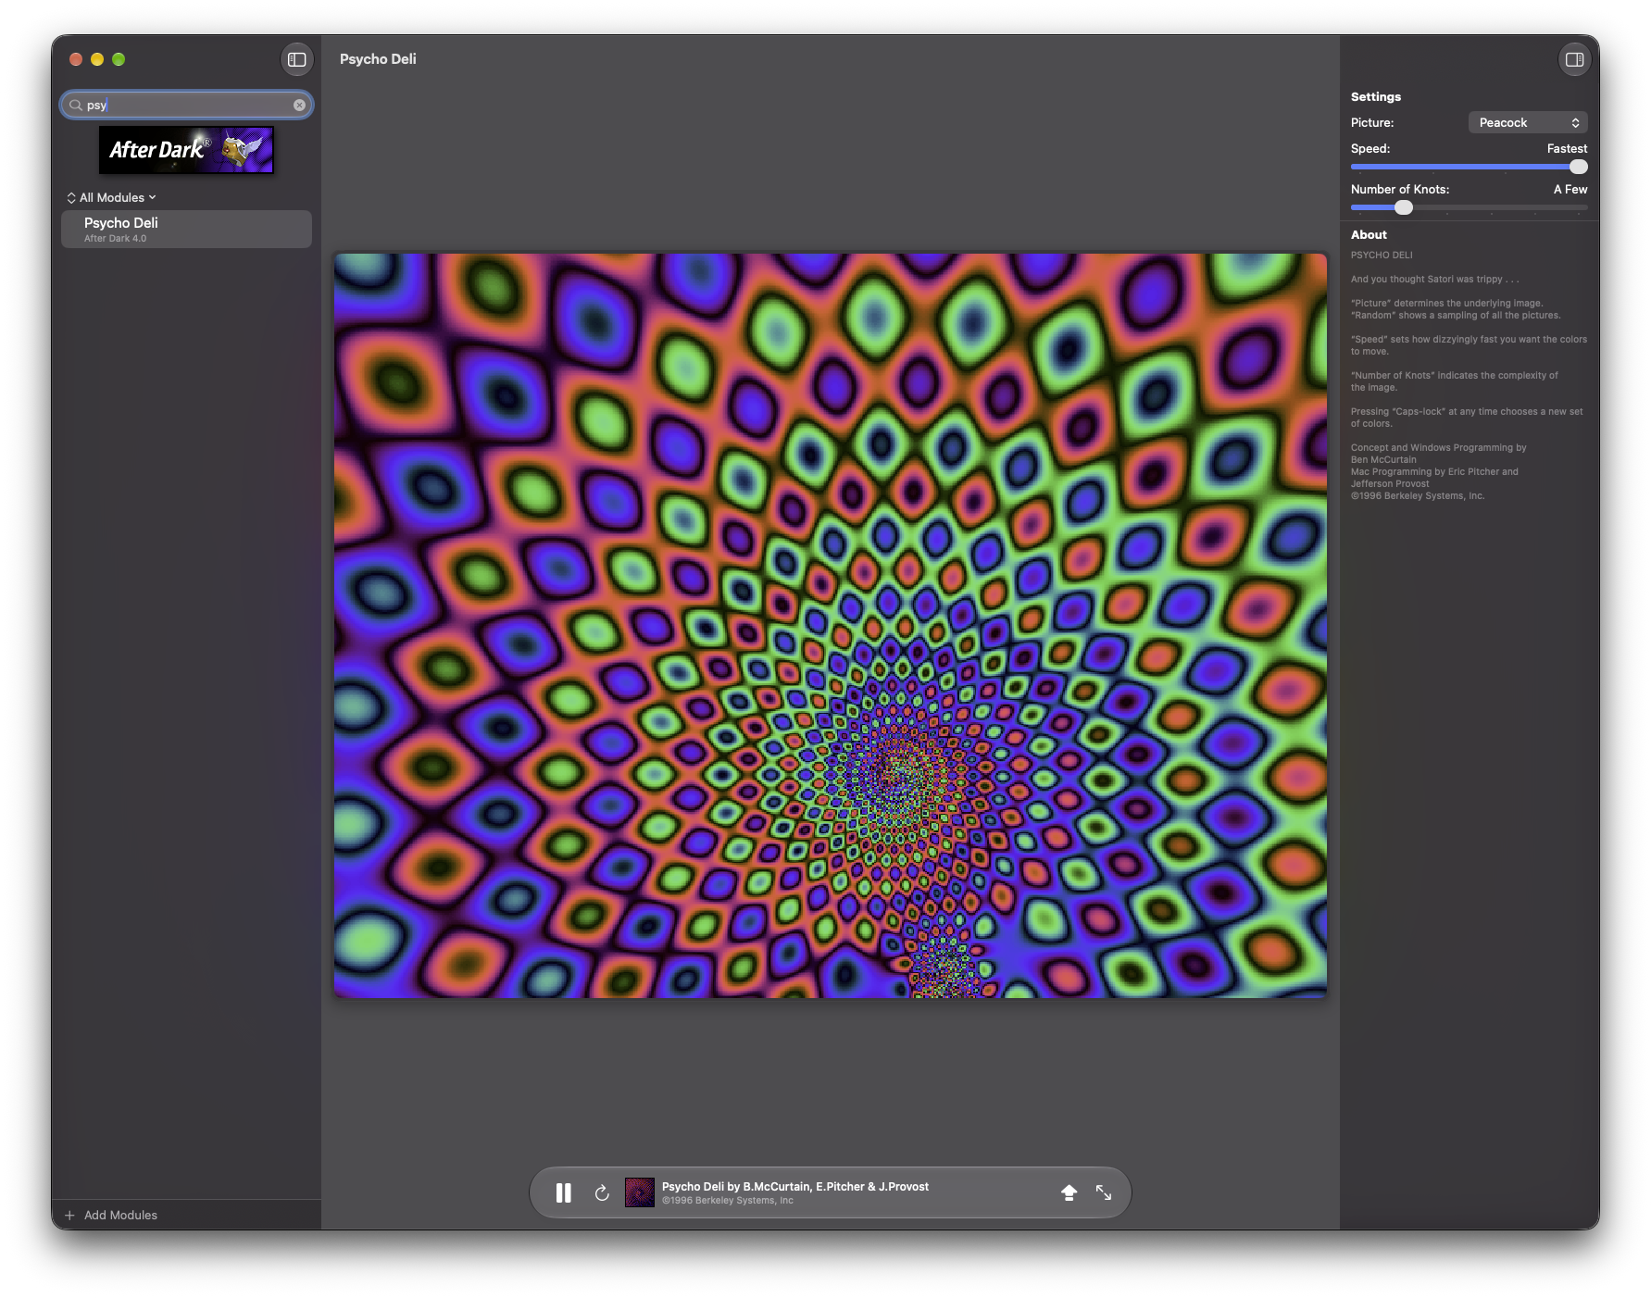This screenshot has height=1298, width=1651.
Task: Click the 'A Few' knots value label
Action: (1570, 189)
